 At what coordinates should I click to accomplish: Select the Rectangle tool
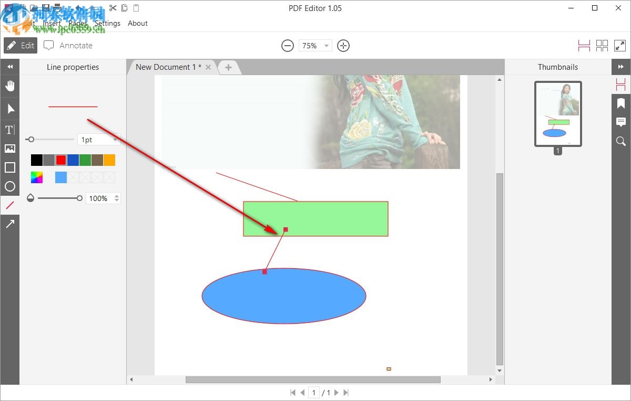10,167
